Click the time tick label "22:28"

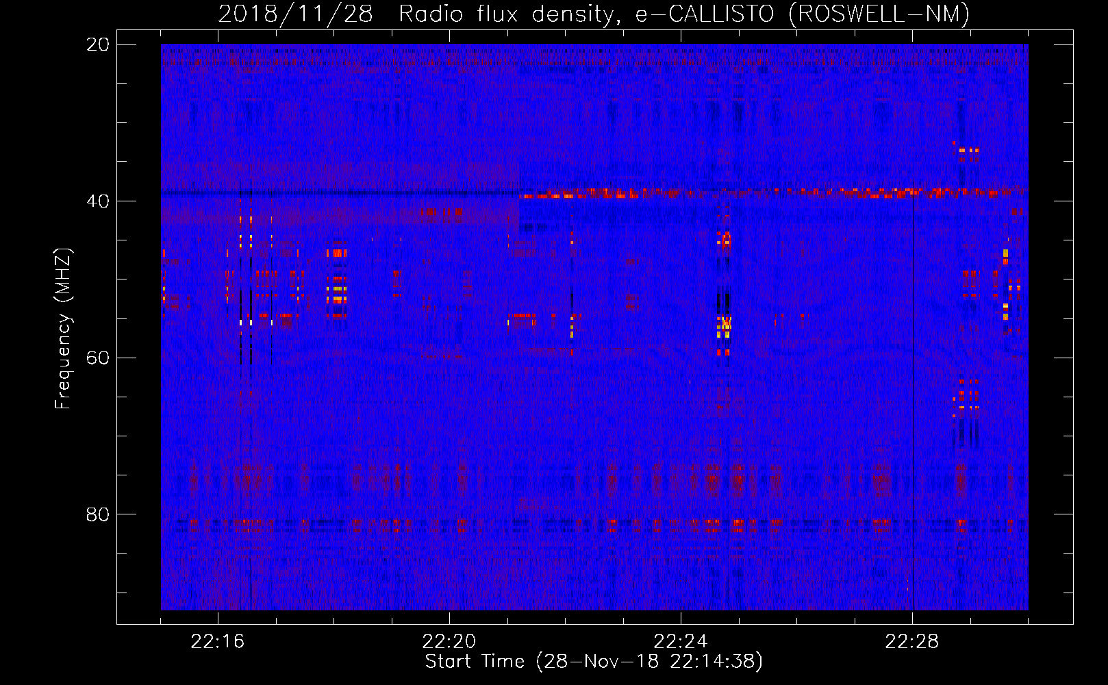[912, 642]
